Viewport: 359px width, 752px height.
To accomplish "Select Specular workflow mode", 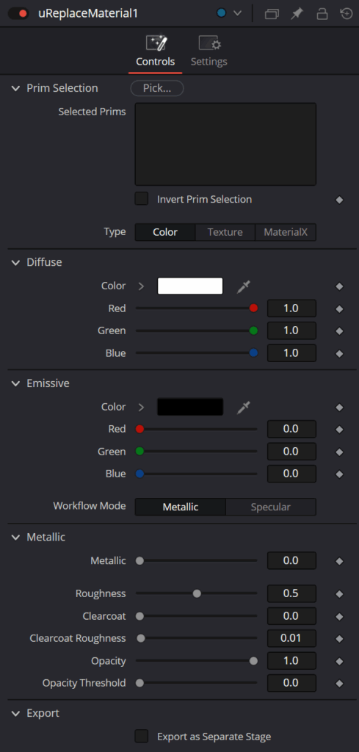I will [271, 507].
